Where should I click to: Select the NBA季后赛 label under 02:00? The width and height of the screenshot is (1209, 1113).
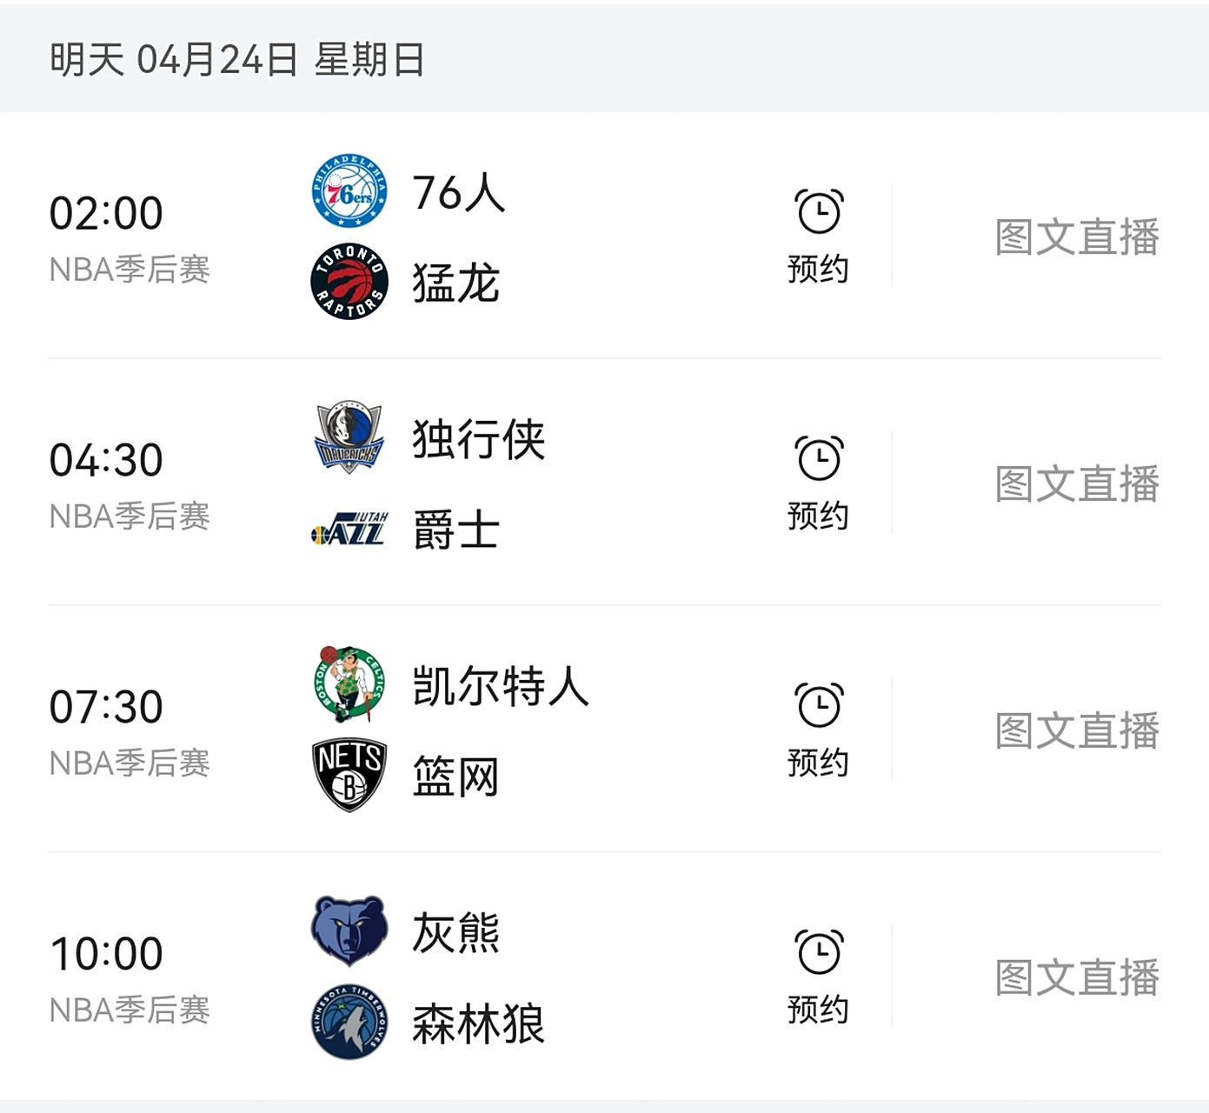(129, 270)
